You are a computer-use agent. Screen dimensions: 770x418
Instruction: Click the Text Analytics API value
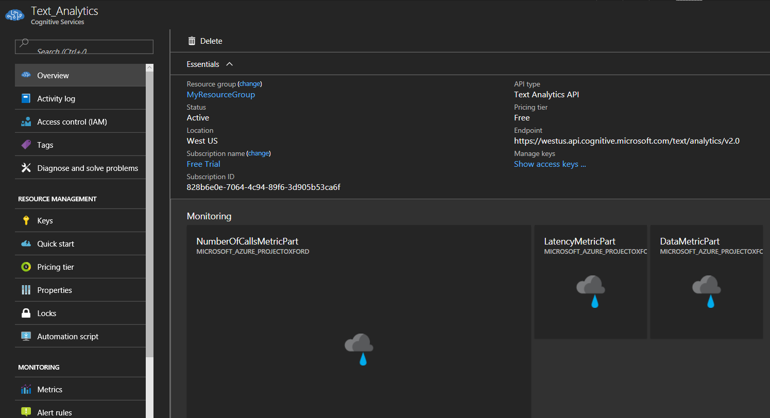coord(546,95)
